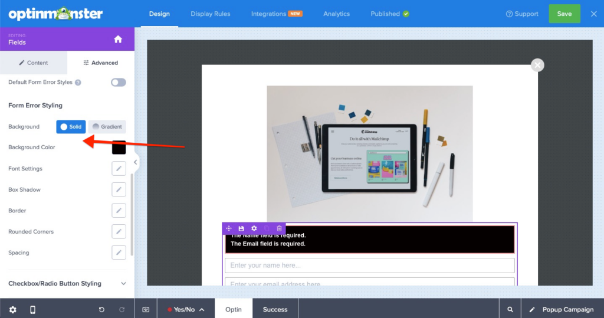This screenshot has width=604, height=318.
Task: Click the 'Form Error Styling' heading
Action: 35,105
